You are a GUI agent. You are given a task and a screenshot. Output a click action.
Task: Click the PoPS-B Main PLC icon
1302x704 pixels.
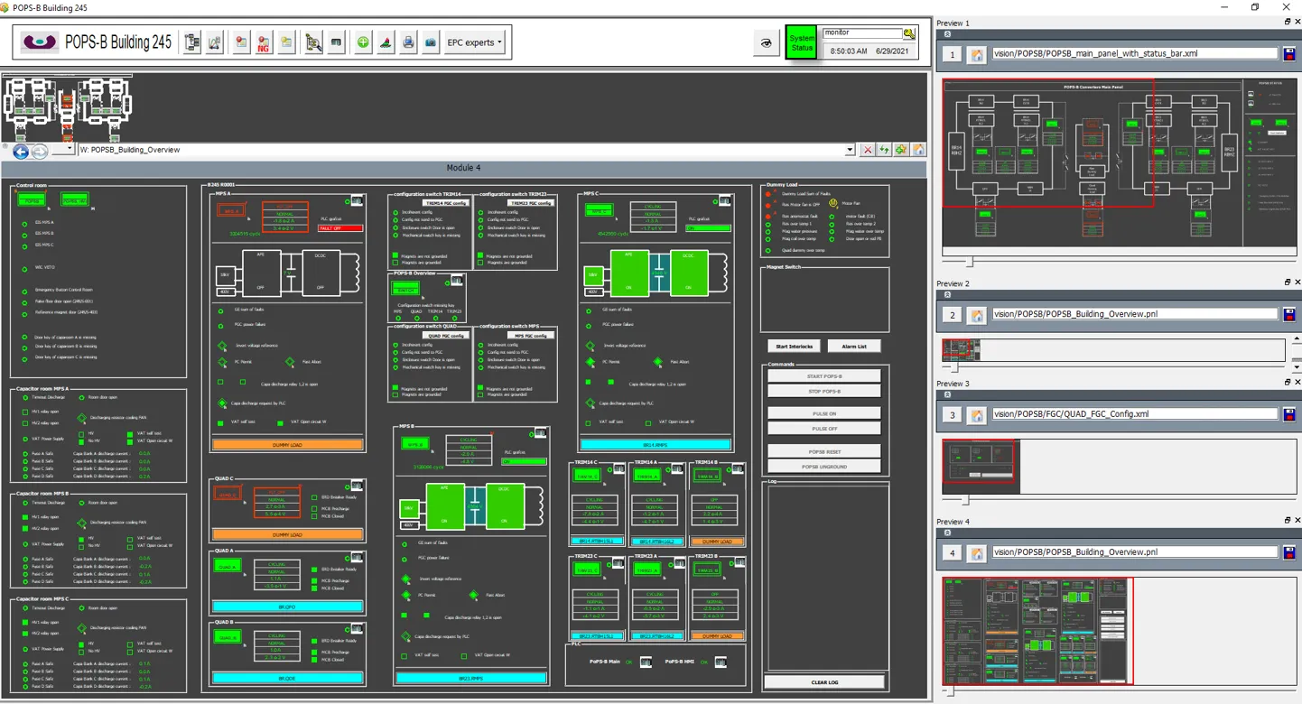(x=646, y=662)
